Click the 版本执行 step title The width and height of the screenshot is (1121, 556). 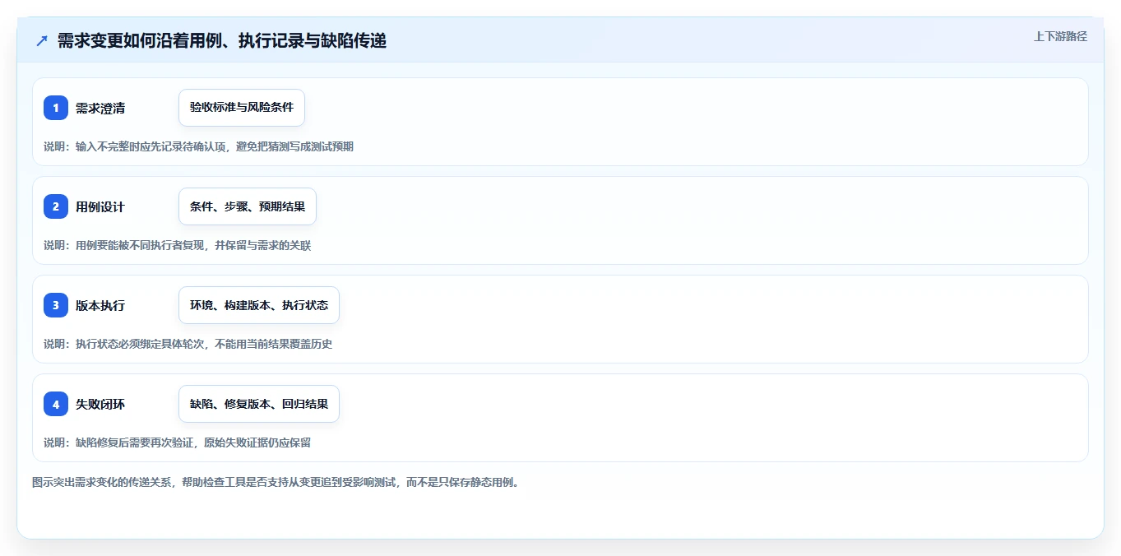pos(100,305)
